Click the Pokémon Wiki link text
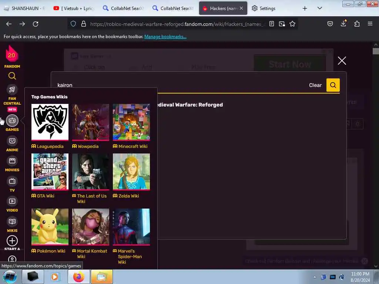Image resolution: width=379 pixels, height=284 pixels. (x=51, y=251)
